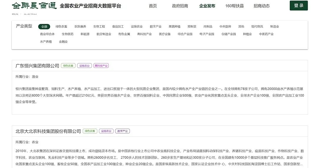The image size is (318, 168).
Task: Select the 全部 industry filter
Action: pyautogui.click(x=44, y=26)
